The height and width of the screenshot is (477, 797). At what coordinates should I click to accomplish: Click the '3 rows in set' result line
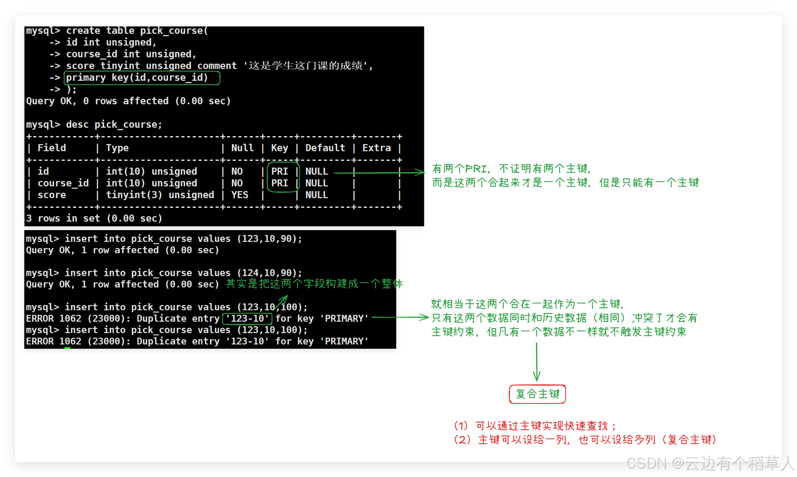(94, 219)
